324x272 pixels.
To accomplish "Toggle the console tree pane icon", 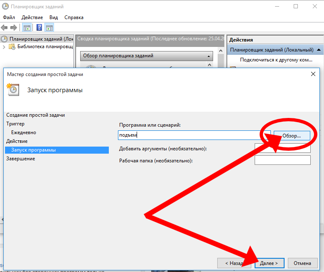I will (x=27, y=28).
